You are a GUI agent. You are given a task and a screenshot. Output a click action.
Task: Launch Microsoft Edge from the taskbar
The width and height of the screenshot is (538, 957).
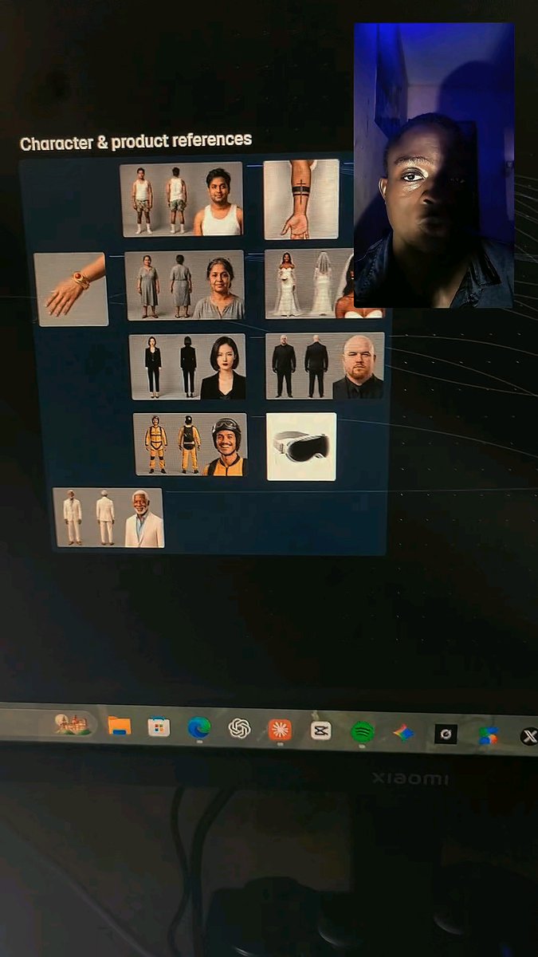pyautogui.click(x=198, y=727)
